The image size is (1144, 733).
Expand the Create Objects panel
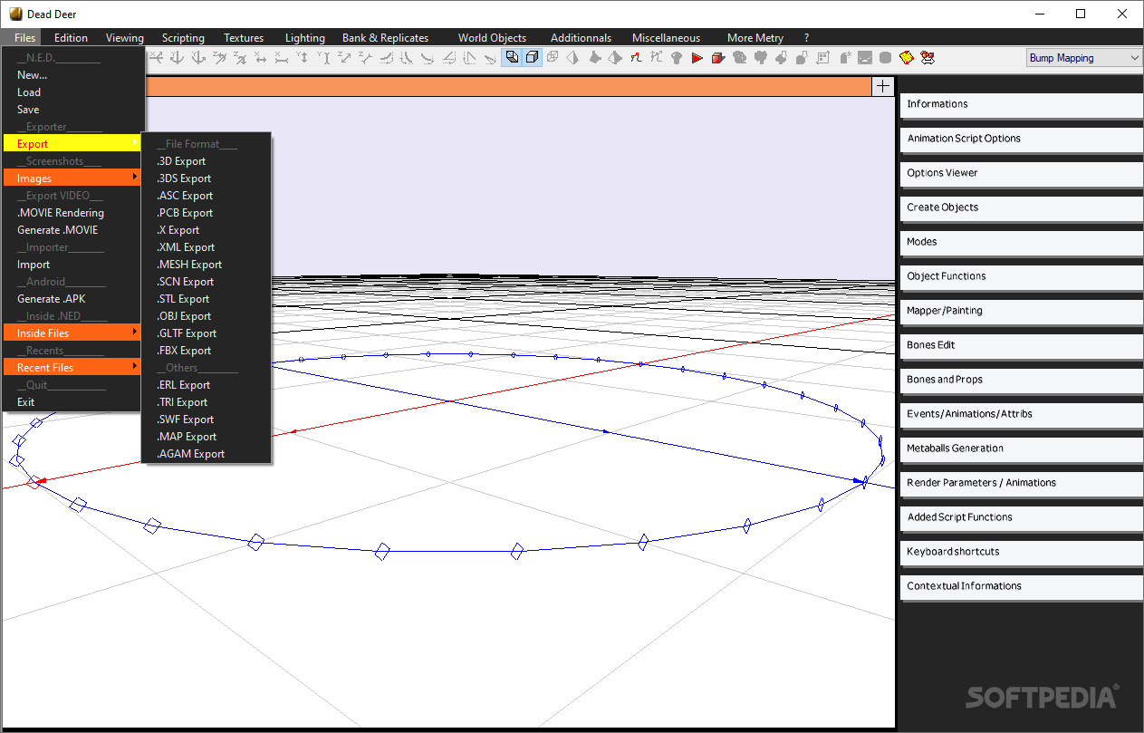tap(1022, 207)
